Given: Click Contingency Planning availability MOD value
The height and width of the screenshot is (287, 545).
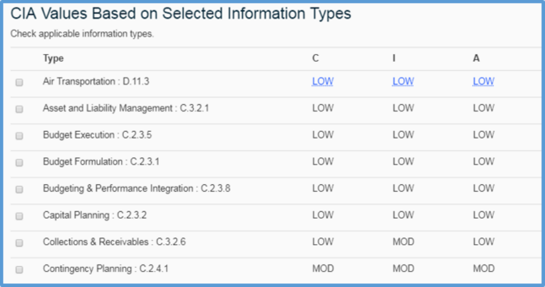Looking at the screenshot, I should pyautogui.click(x=484, y=269).
